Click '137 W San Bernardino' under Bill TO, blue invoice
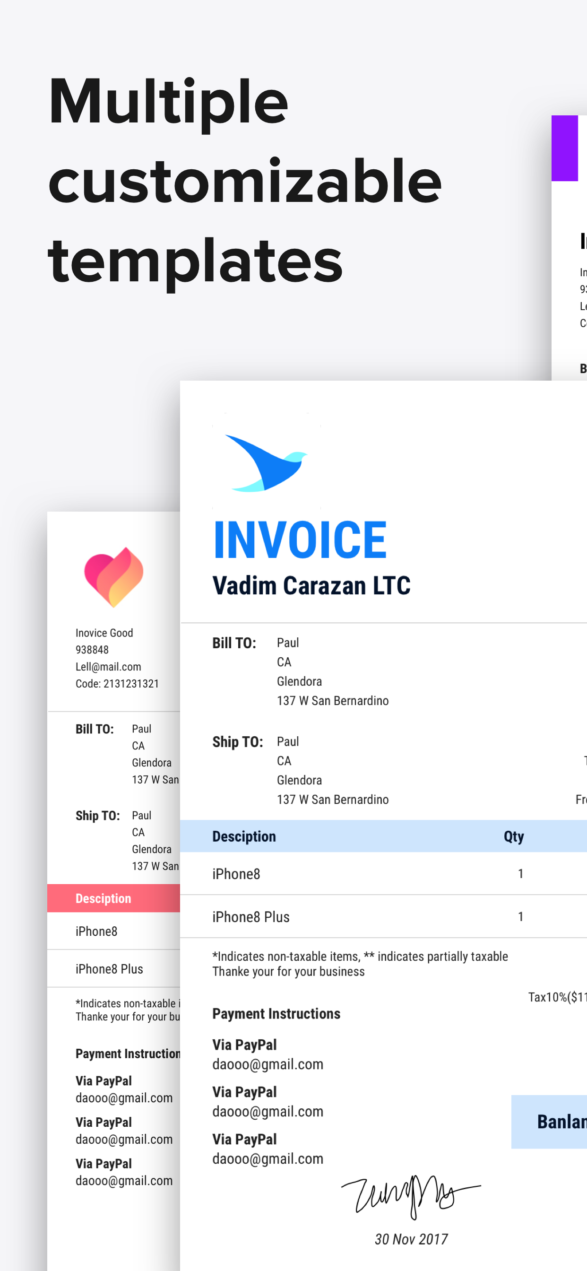Screen dimensions: 587x1271 332,701
